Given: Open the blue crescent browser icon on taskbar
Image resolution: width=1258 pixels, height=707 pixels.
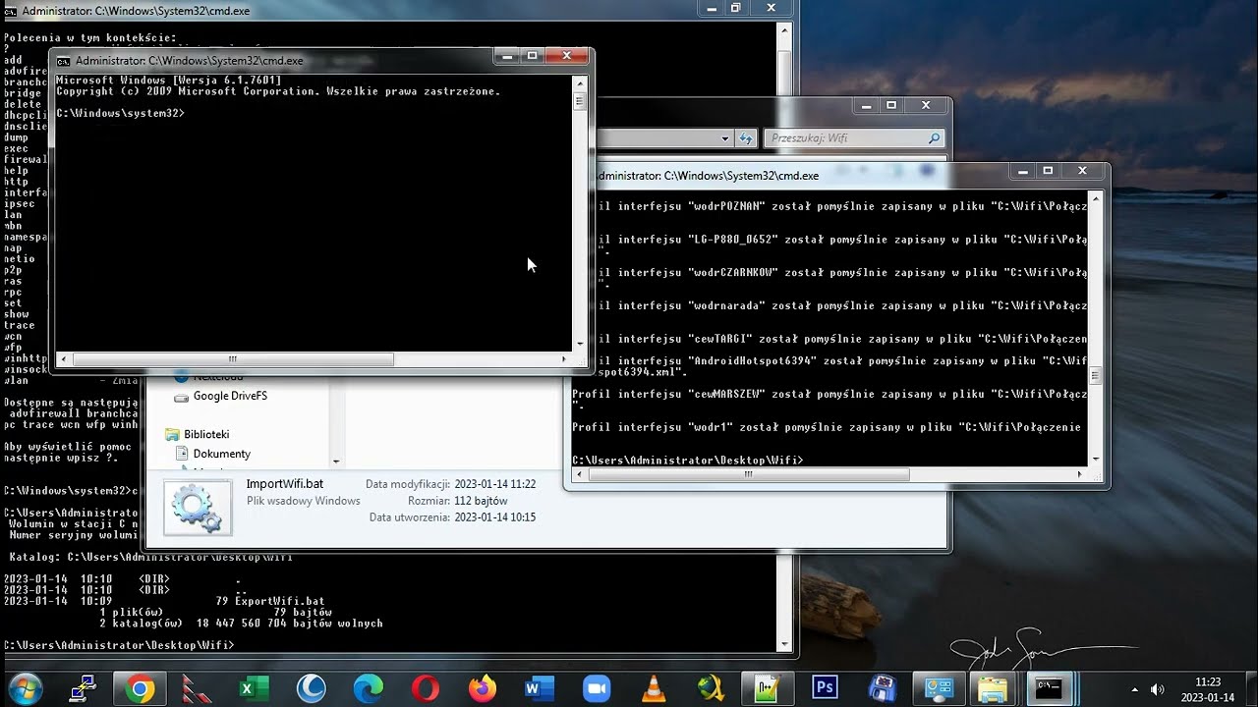Looking at the screenshot, I should tap(311, 689).
